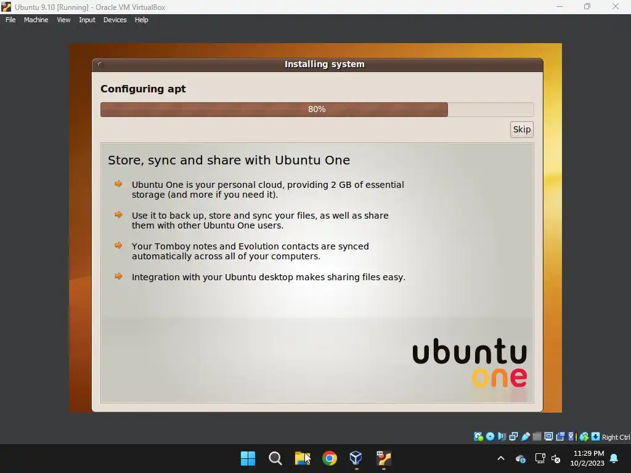Open the hard disk activity indicator
Viewport: 631px width, 473px height.
pos(478,437)
